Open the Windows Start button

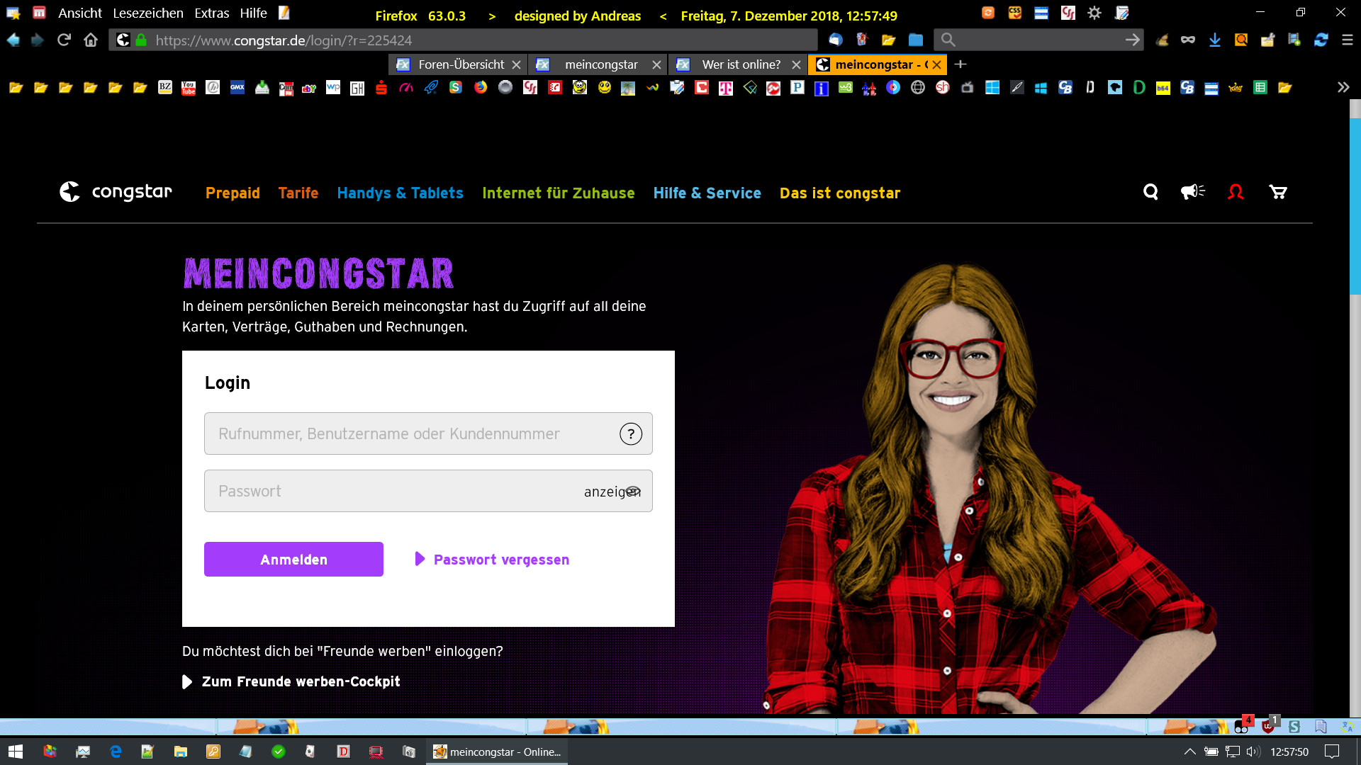coord(15,752)
